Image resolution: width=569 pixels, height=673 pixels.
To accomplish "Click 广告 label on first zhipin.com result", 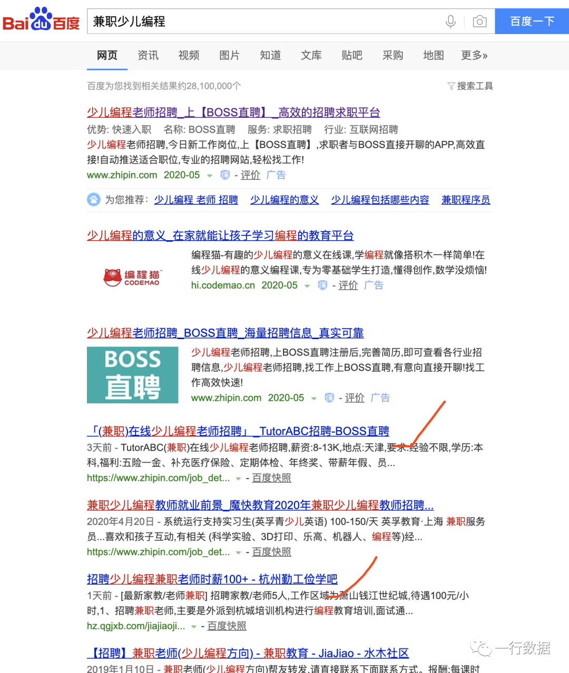I will click(x=276, y=175).
